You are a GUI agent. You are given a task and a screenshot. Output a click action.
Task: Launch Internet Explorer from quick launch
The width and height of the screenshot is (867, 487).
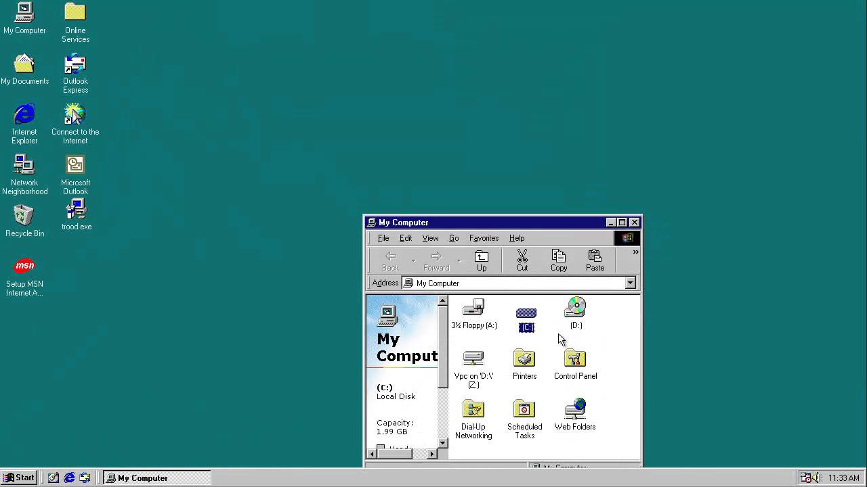(x=69, y=478)
